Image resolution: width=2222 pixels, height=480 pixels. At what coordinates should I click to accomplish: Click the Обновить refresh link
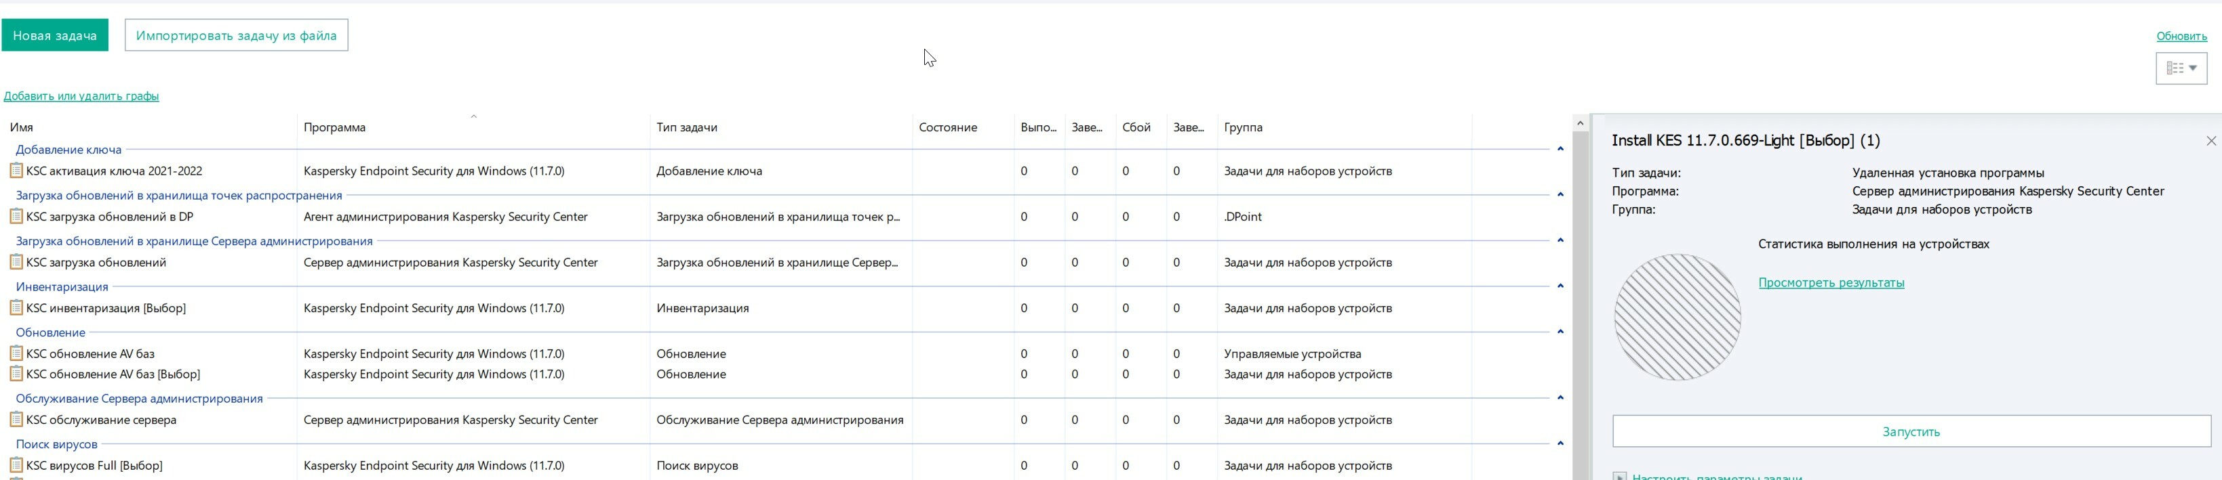[2181, 36]
